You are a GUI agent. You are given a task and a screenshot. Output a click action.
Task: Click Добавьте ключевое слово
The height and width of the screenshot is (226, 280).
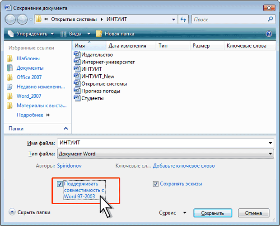(184, 166)
